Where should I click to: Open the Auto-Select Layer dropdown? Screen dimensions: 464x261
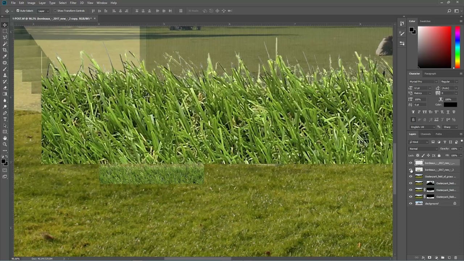44,11
